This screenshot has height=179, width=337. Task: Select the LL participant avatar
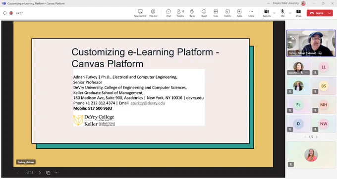[x=324, y=67]
